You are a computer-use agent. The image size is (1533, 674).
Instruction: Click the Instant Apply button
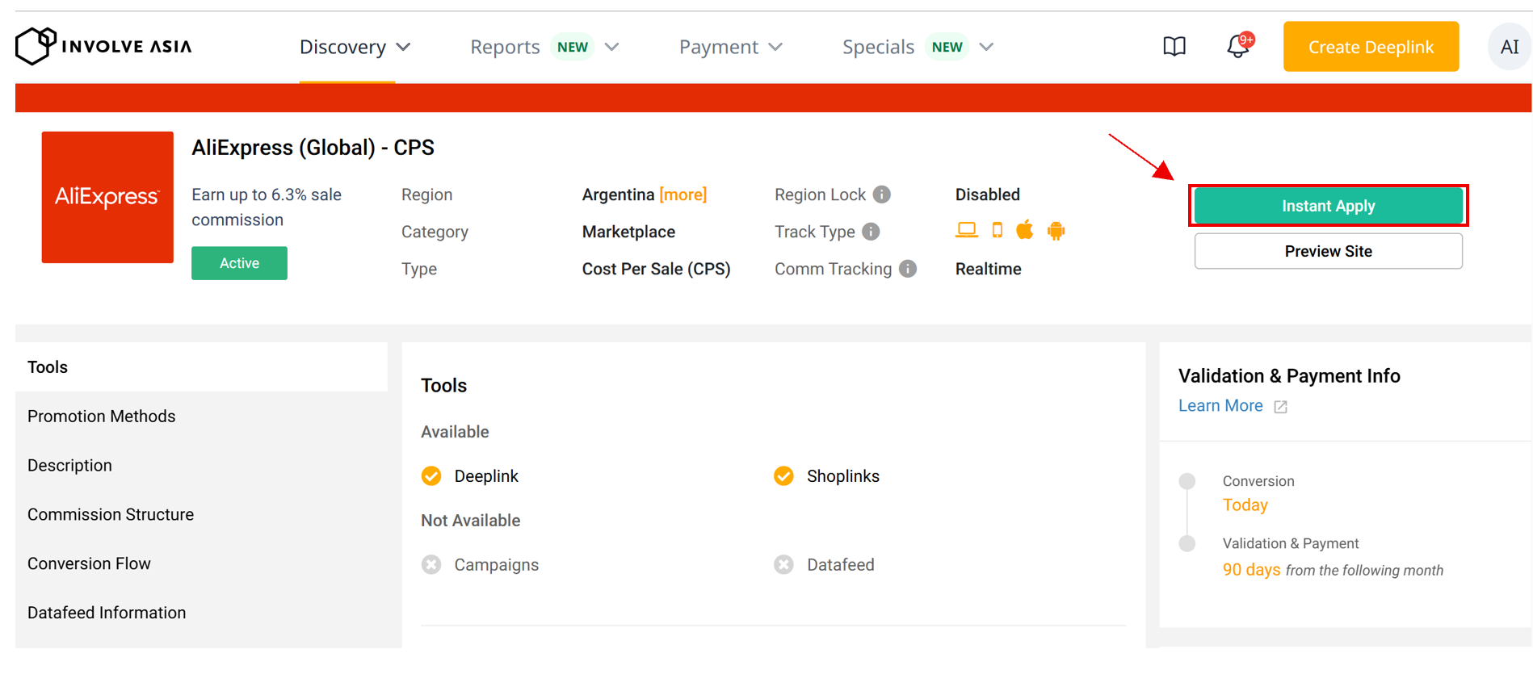coord(1328,206)
